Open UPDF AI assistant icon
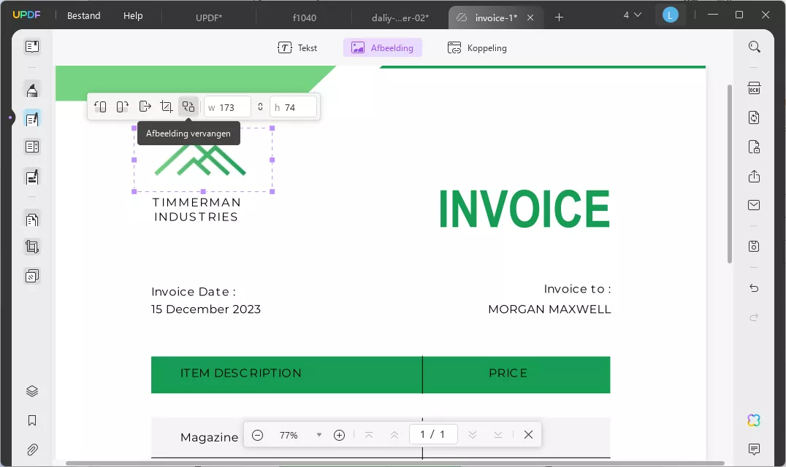Image resolution: width=786 pixels, height=467 pixels. [x=754, y=420]
